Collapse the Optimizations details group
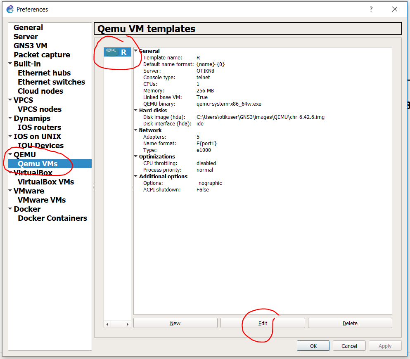This screenshot has width=410, height=359. [x=136, y=156]
